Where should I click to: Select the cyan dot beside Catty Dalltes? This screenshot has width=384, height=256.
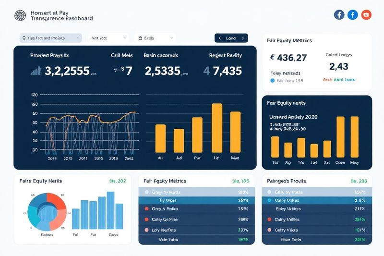tap(269, 200)
